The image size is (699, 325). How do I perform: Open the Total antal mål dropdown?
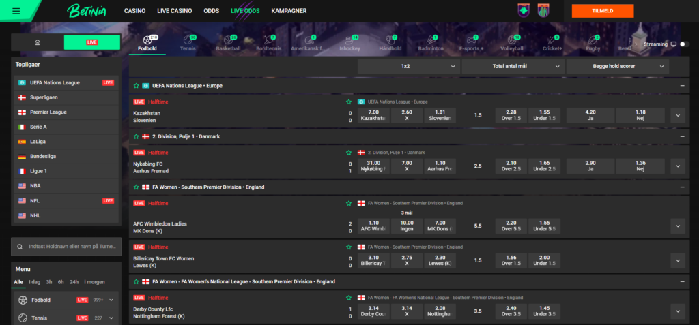pos(513,66)
